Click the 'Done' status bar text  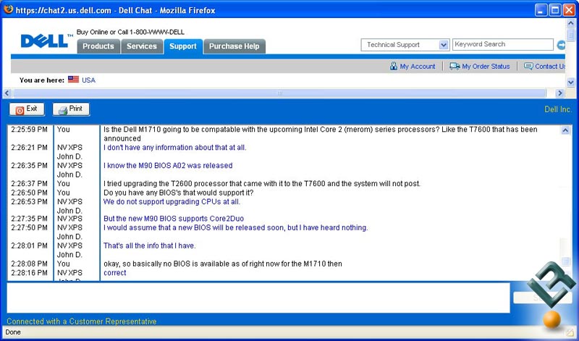13,332
